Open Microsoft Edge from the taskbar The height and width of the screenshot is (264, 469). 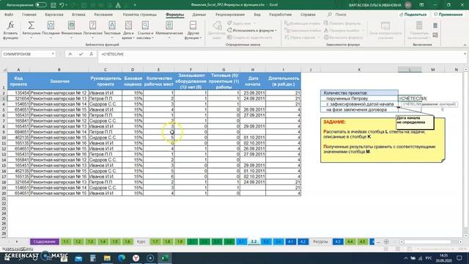pos(122,258)
